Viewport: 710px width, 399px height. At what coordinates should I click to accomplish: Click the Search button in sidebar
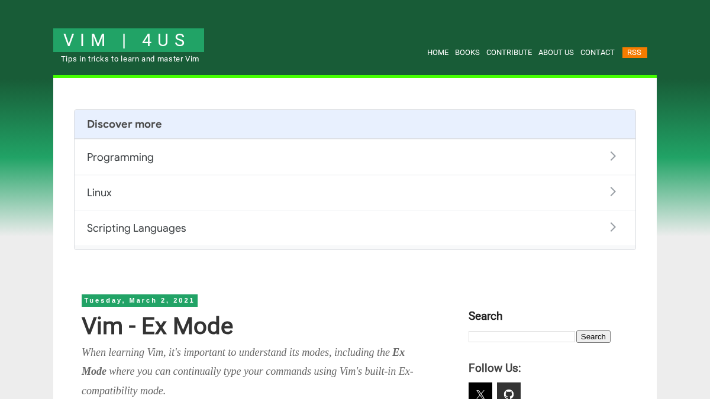point(593,336)
